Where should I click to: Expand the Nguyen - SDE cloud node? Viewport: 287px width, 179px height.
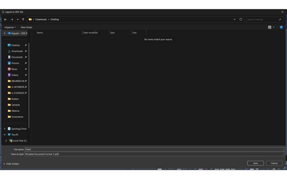click(5, 33)
